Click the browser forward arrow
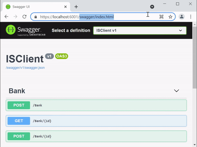197x147 pixels. tap(15, 17)
